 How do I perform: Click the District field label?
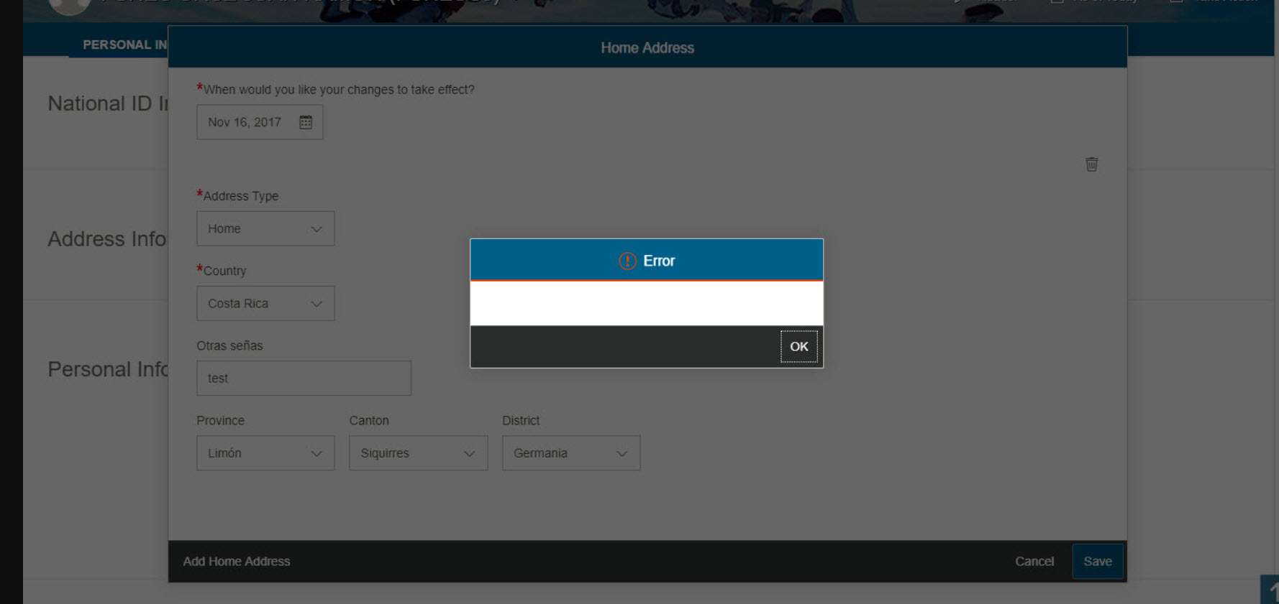tap(521, 421)
